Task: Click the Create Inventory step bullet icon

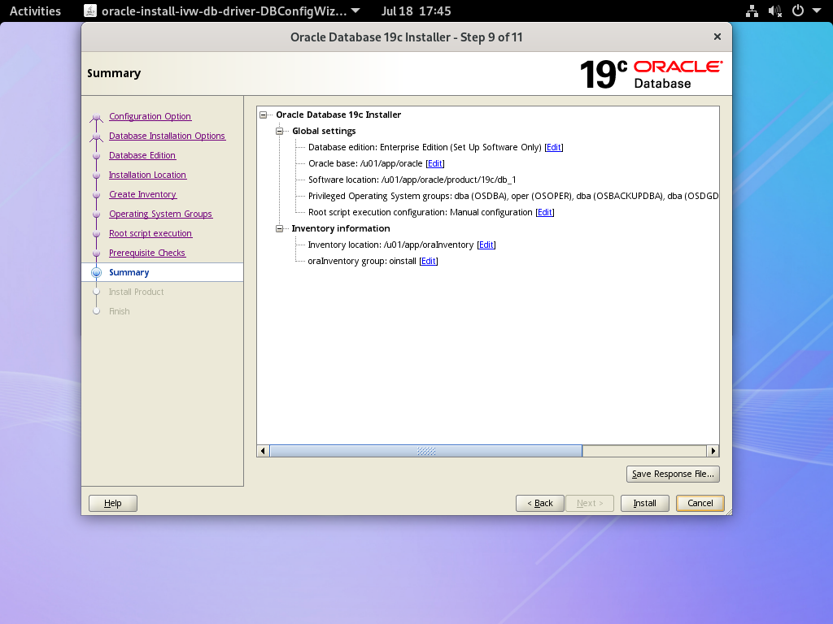Action: 96,195
